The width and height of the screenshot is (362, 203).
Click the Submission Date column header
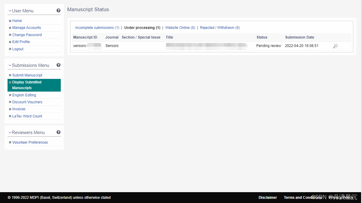pos(300,37)
